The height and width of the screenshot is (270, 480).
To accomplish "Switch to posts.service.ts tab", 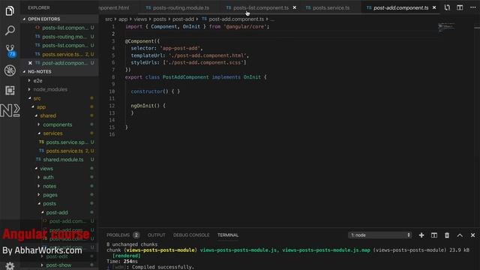I will point(331,7).
